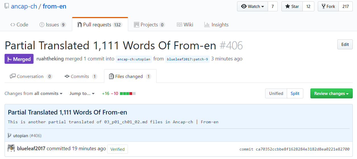
Task: View the stargazers count 12
Action: click(308, 7)
